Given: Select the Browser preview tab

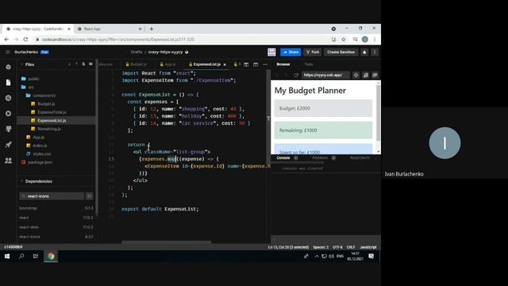Looking at the screenshot, I should tap(283, 64).
